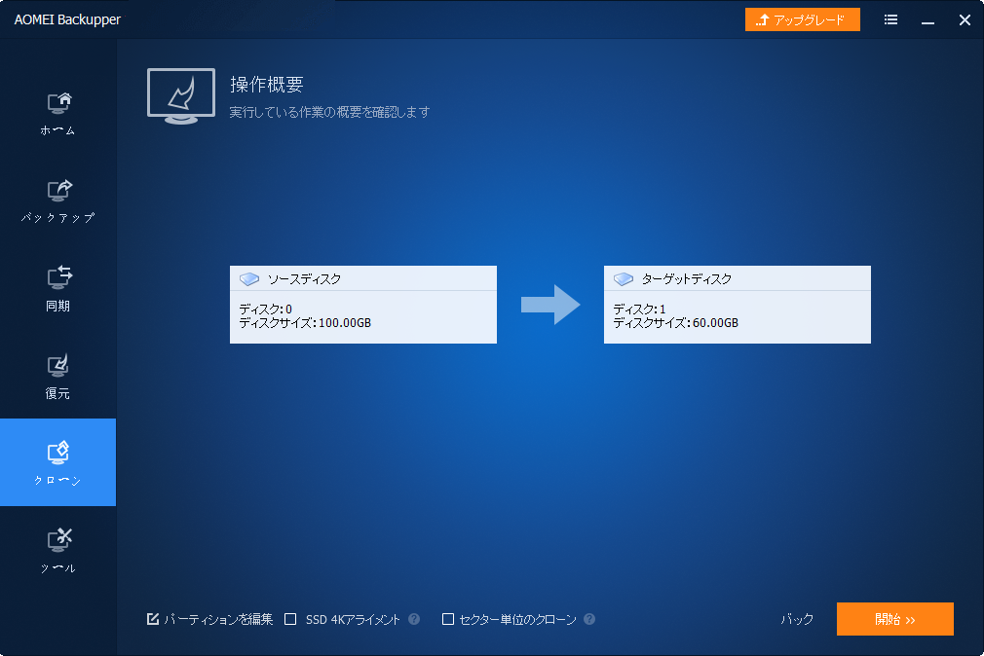
Task: Click the 操作概要 header illustration icon
Action: (x=180, y=95)
